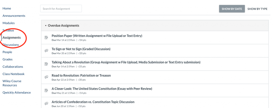Open the People roster link
Image resolution: width=273 pixels, height=108 pixels.
[7, 52]
